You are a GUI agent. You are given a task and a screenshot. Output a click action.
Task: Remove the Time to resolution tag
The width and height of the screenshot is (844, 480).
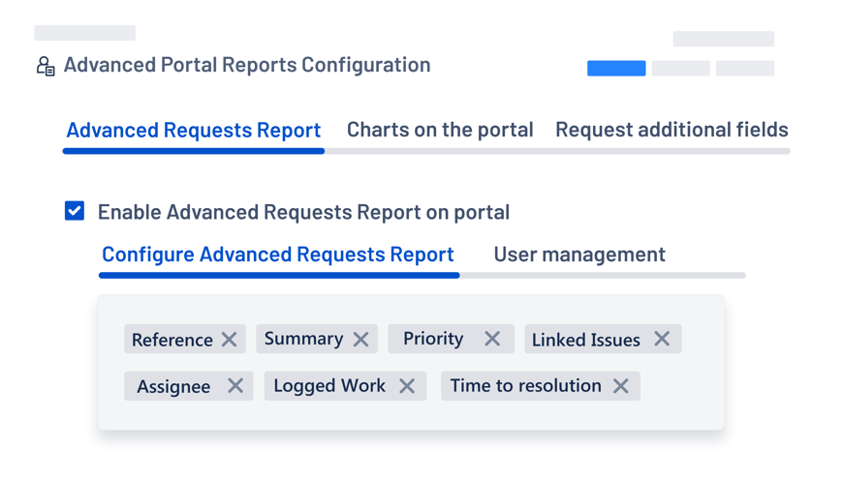[x=621, y=386]
